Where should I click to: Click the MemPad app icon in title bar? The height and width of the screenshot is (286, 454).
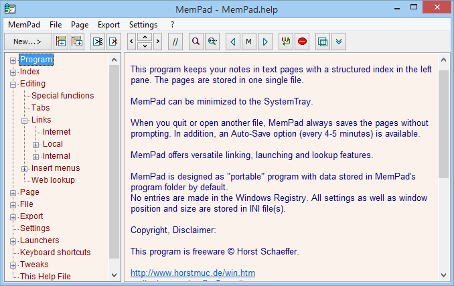click(x=10, y=9)
